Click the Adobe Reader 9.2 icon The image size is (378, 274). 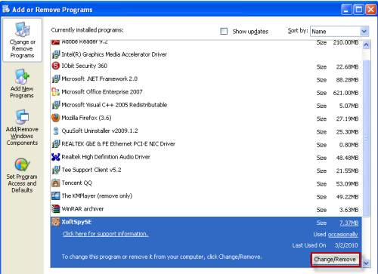[x=56, y=42]
